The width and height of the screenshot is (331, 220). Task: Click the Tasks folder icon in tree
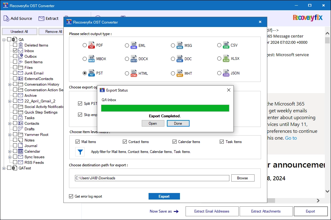(21, 118)
